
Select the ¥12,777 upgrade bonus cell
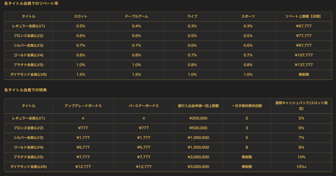click(83, 166)
